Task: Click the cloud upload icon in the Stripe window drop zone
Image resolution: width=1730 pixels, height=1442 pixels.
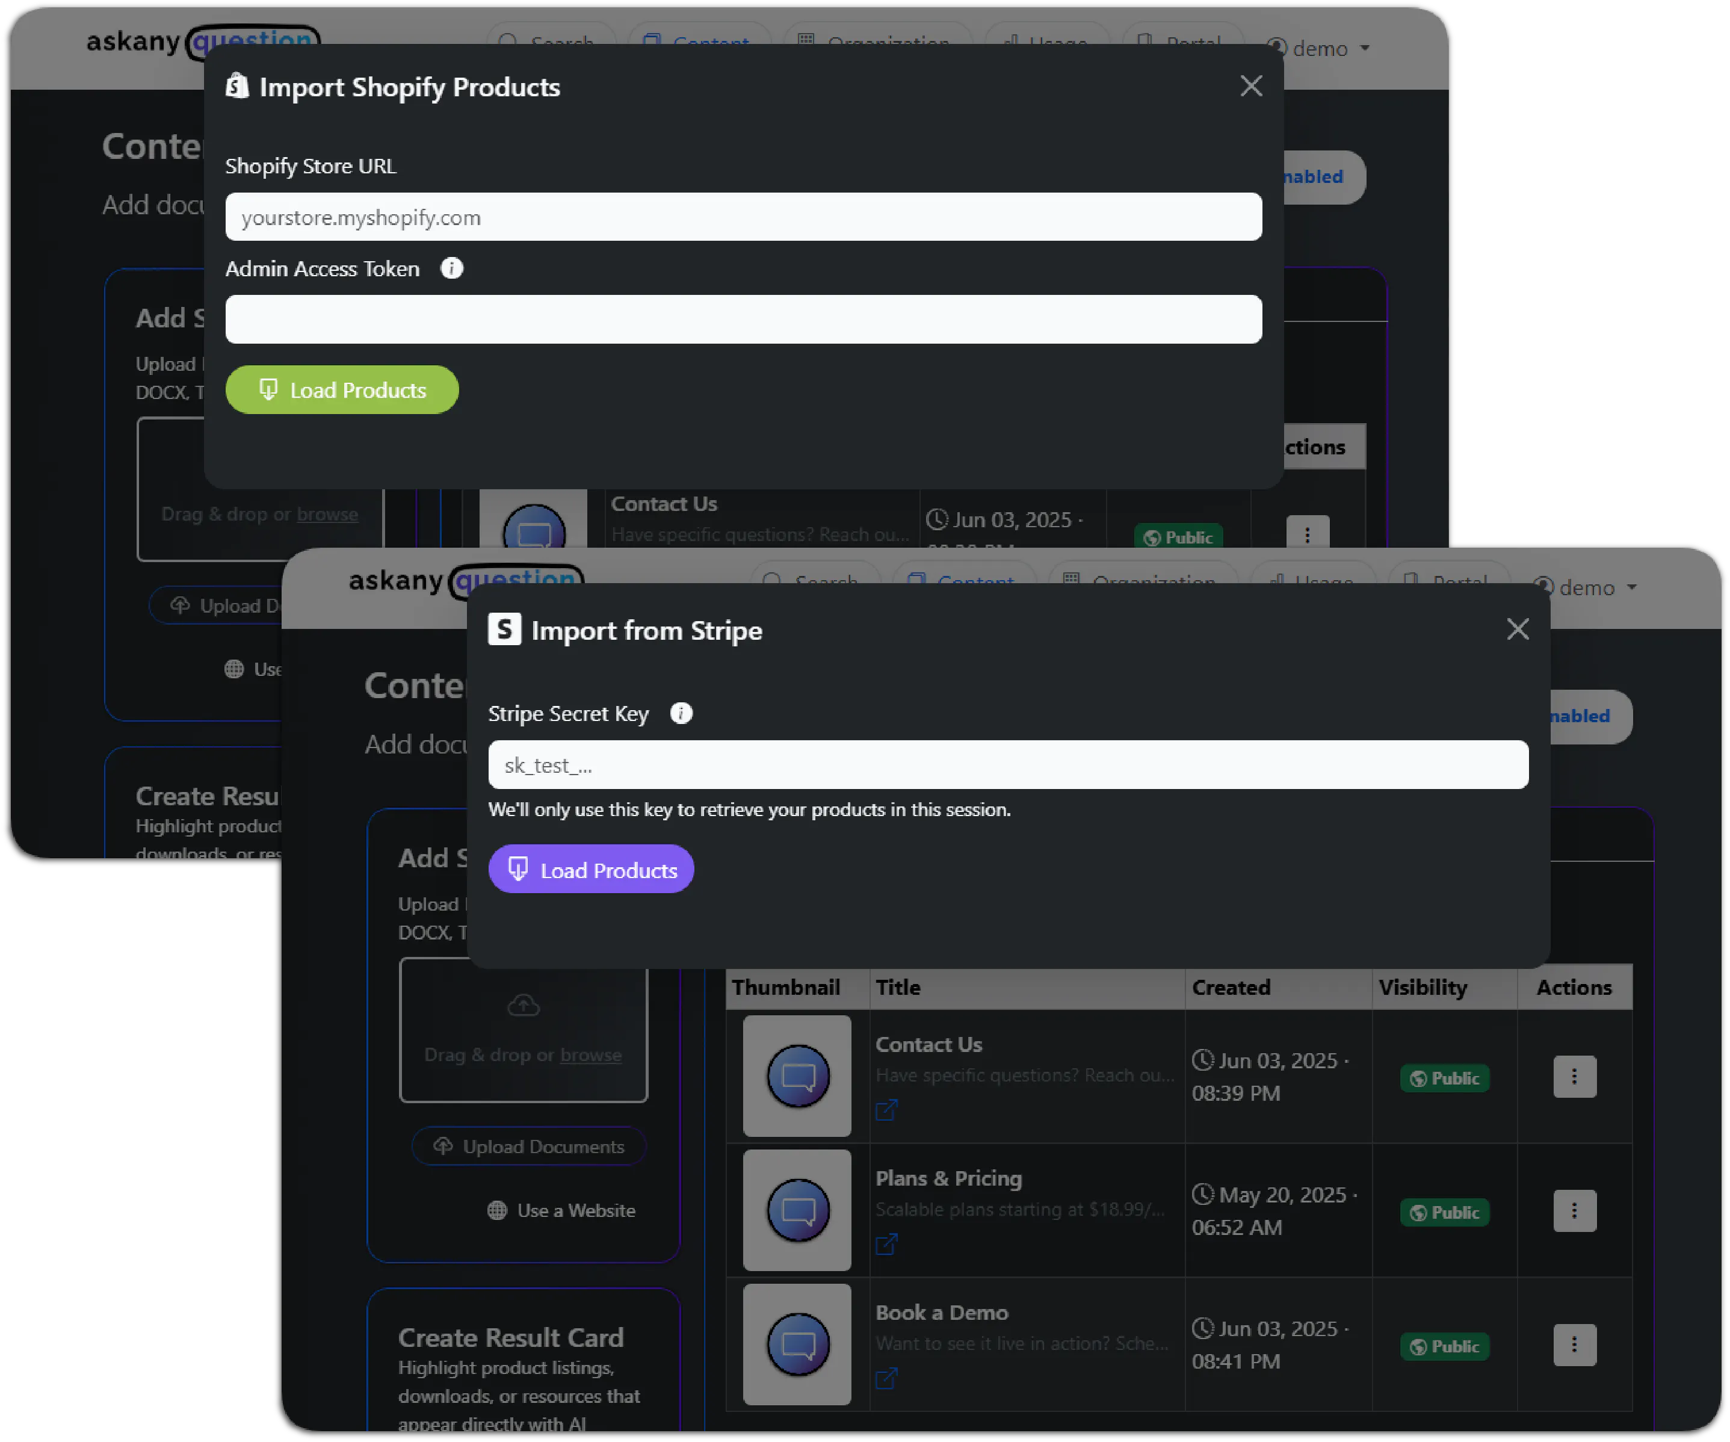Action: click(523, 1005)
